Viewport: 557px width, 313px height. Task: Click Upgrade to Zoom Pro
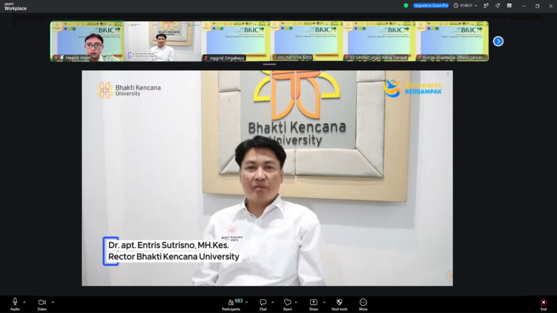[431, 5]
